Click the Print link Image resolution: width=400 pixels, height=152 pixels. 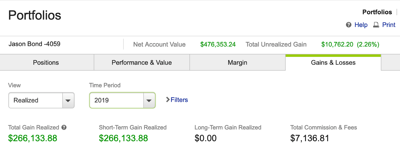[388, 25]
